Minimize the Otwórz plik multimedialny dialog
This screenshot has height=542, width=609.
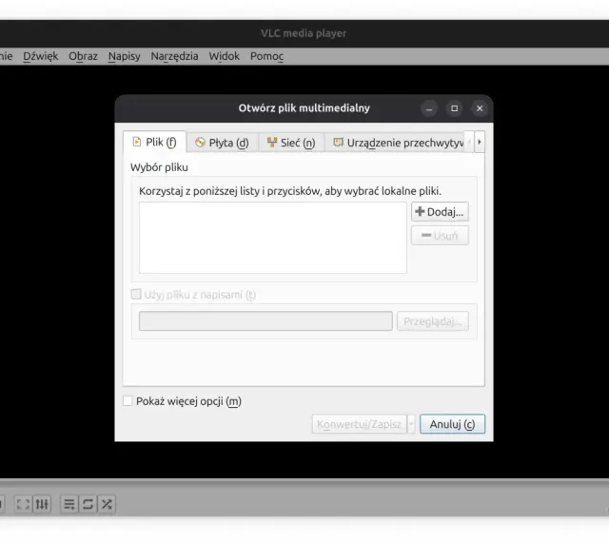click(x=429, y=108)
